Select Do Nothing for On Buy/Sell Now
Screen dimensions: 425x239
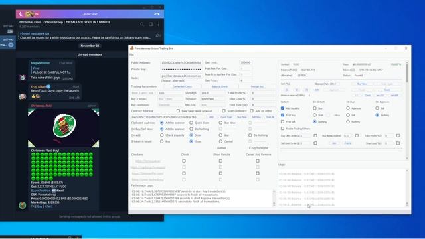(191, 129)
